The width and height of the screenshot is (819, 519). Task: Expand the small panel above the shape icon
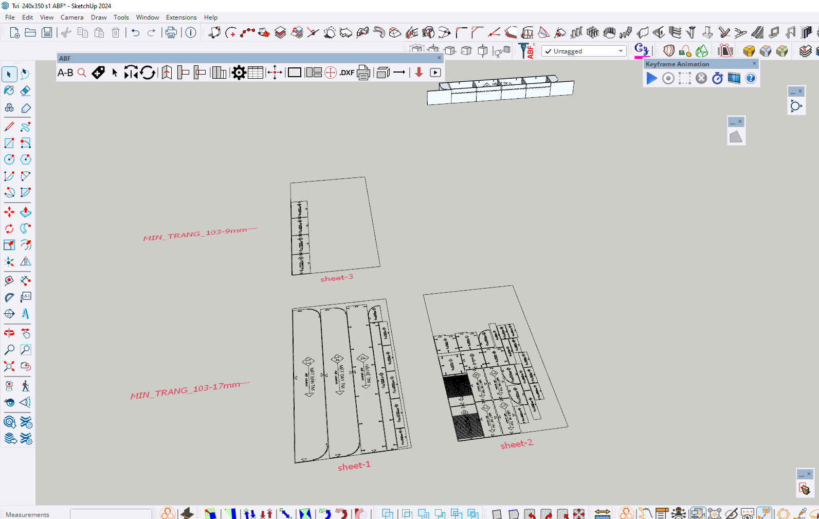[x=733, y=122]
